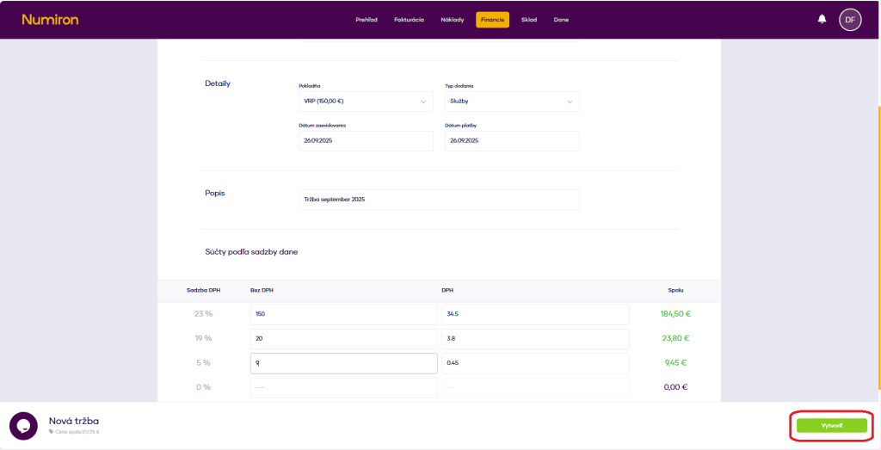Open the notifications bell

[x=822, y=19]
